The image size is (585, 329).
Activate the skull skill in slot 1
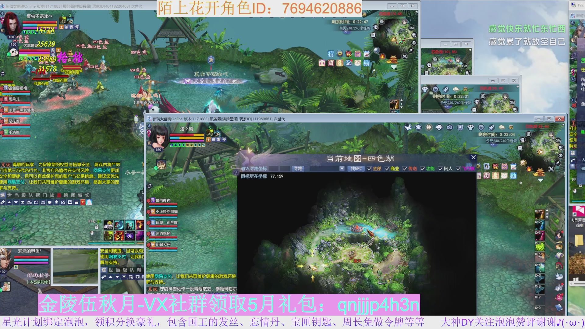[108, 235]
